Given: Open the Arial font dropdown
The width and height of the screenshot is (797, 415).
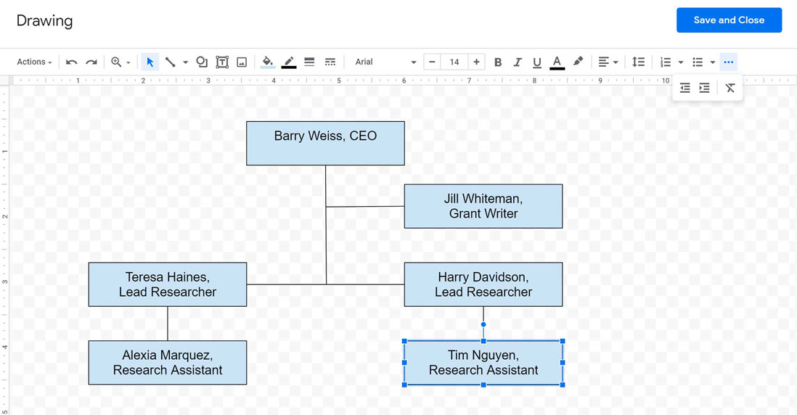Looking at the screenshot, I should click(x=385, y=62).
